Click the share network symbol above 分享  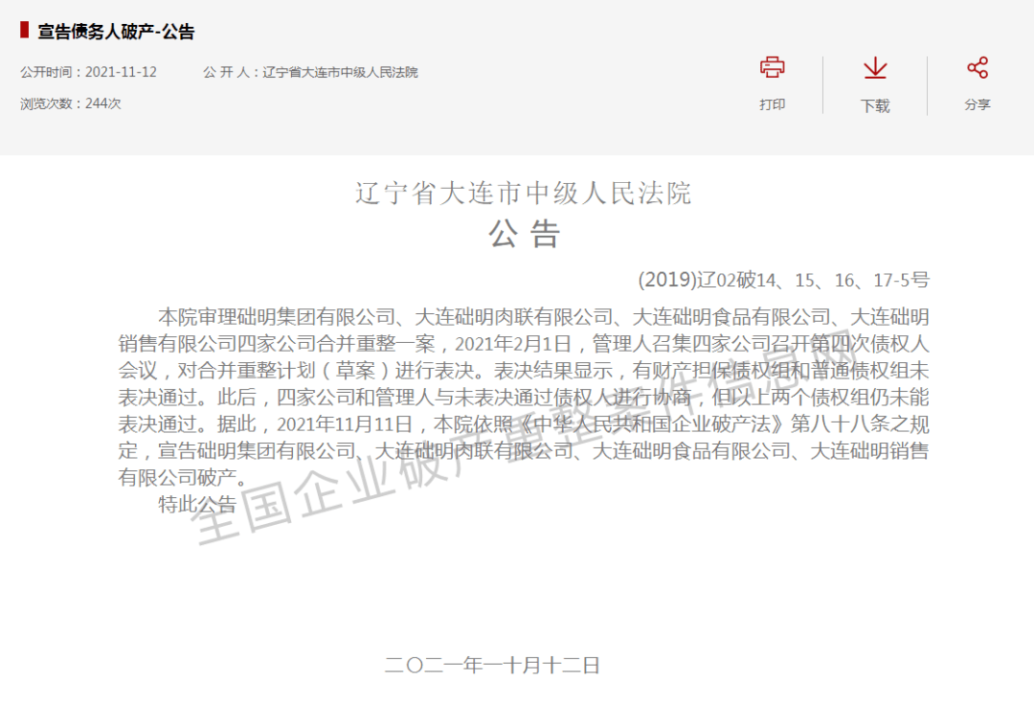pos(977,66)
